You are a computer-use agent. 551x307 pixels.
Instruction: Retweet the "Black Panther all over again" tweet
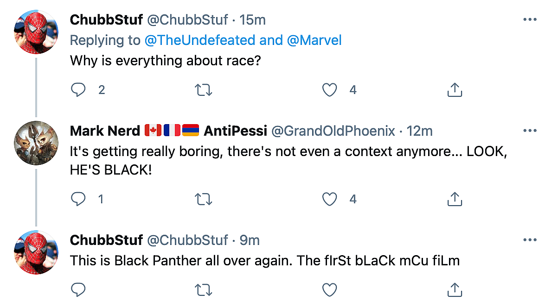(x=204, y=289)
